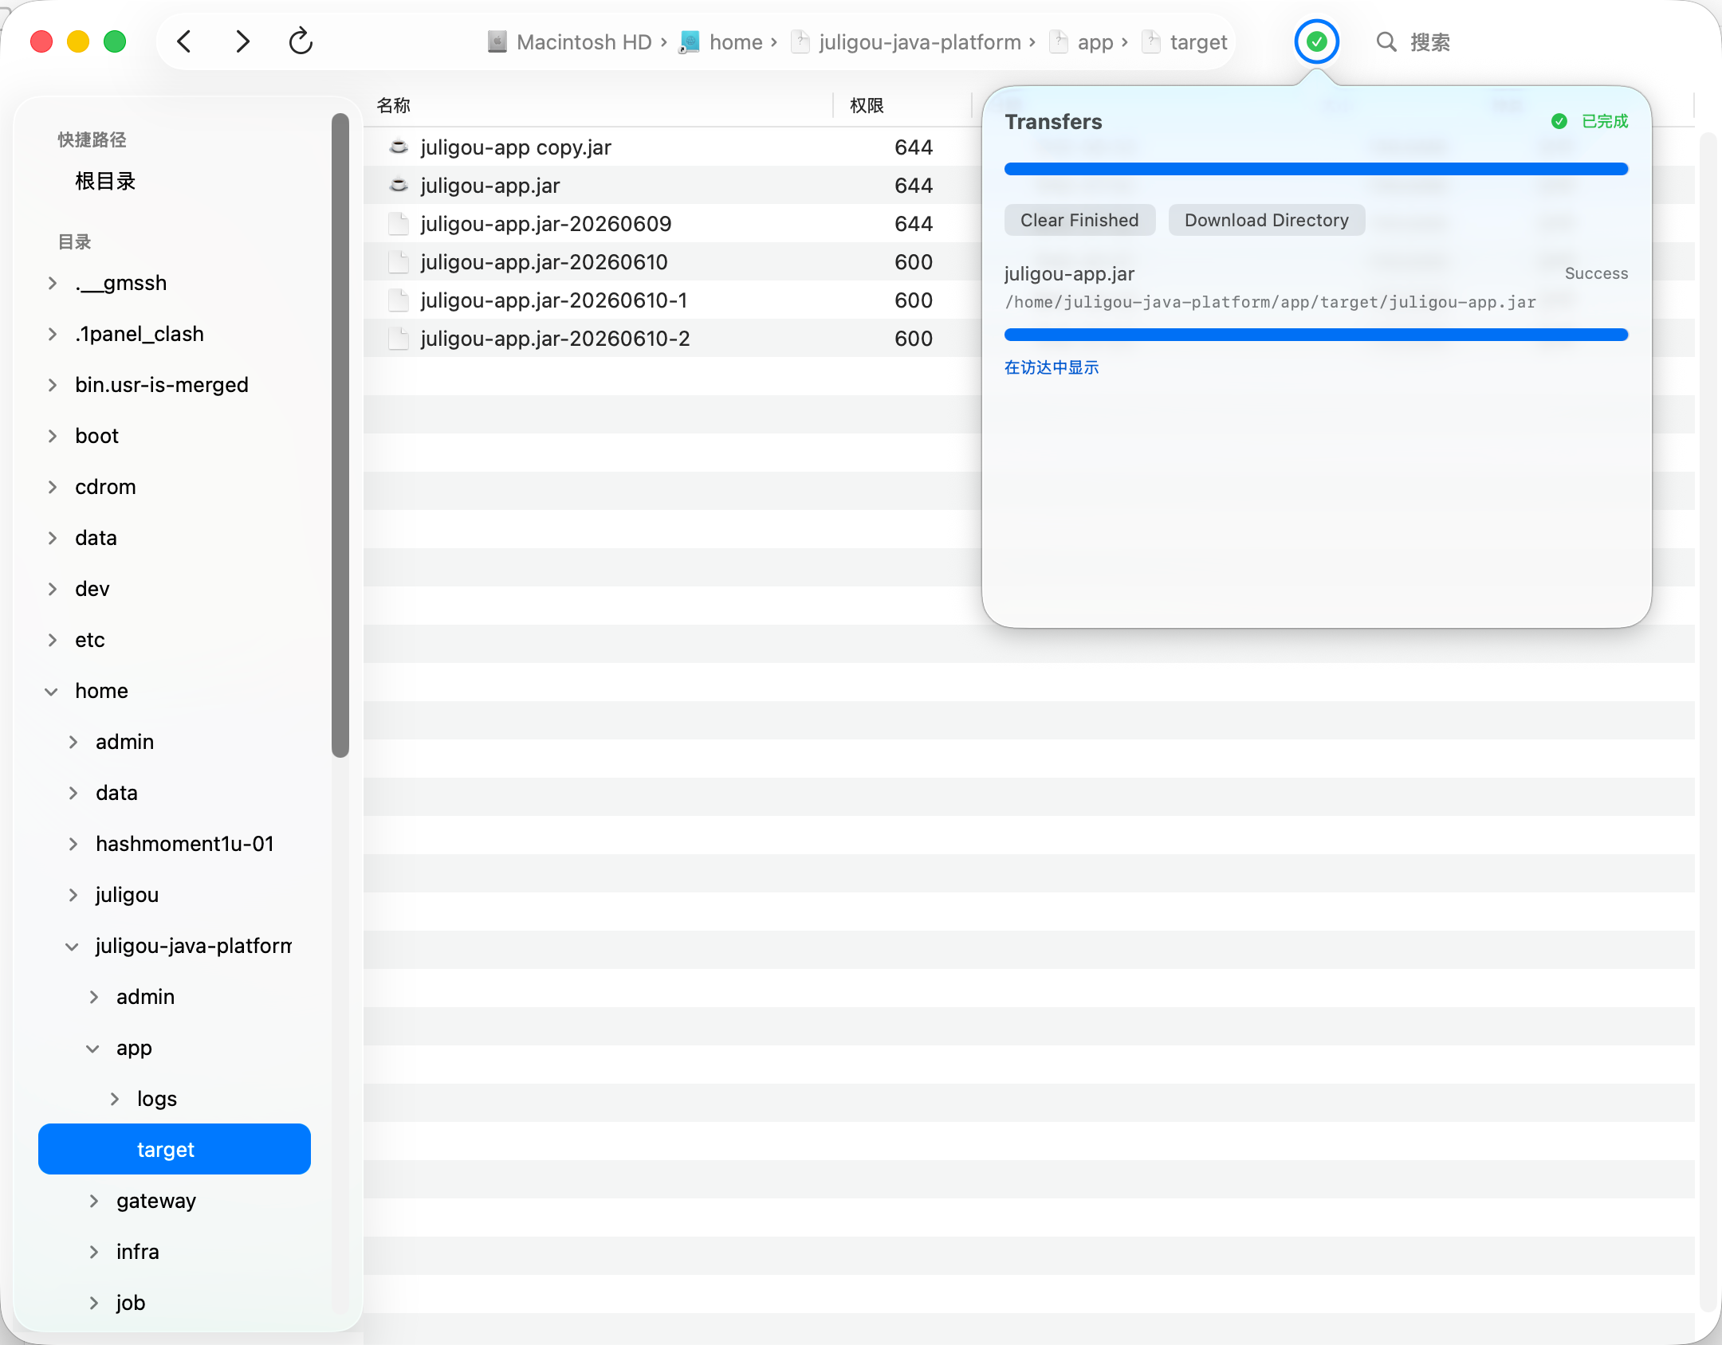Image resolution: width=1722 pixels, height=1345 pixels.
Task: Go to home in the breadcrumb path
Action: (735, 41)
